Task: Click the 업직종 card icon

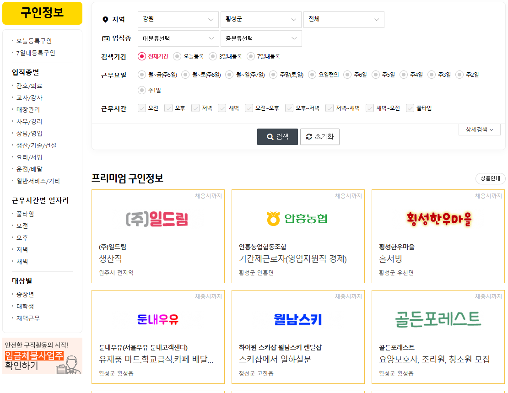Action: tap(106, 38)
